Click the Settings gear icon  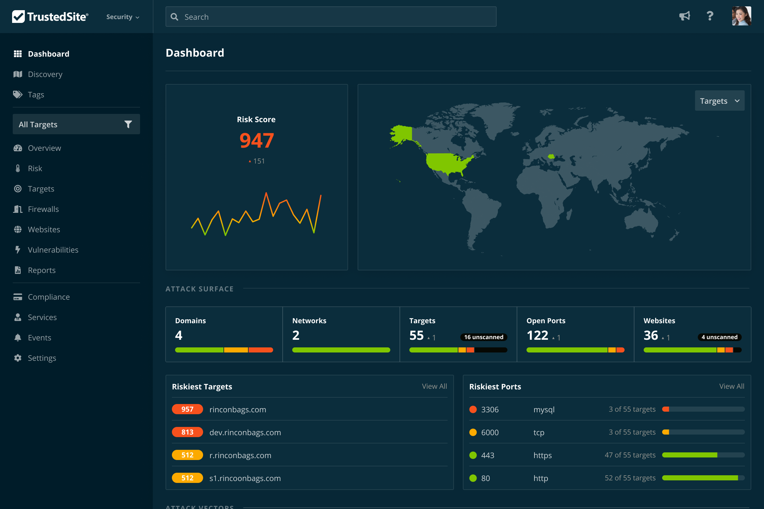point(18,358)
